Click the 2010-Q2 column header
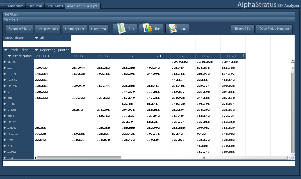The width and height of the screenshot is (301, 179). [x=83, y=56]
